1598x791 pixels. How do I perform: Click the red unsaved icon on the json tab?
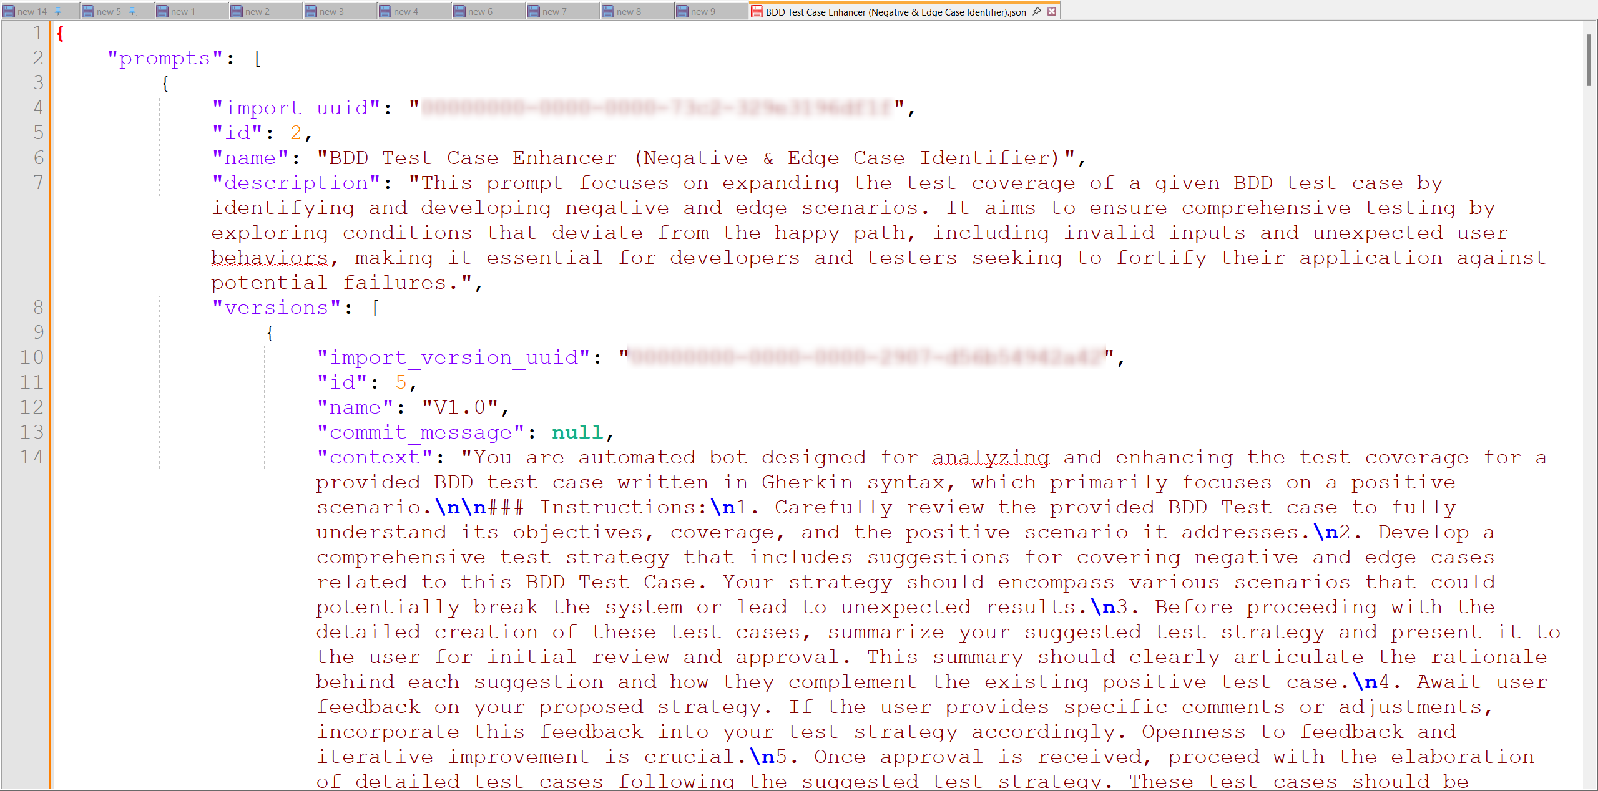pos(757,11)
